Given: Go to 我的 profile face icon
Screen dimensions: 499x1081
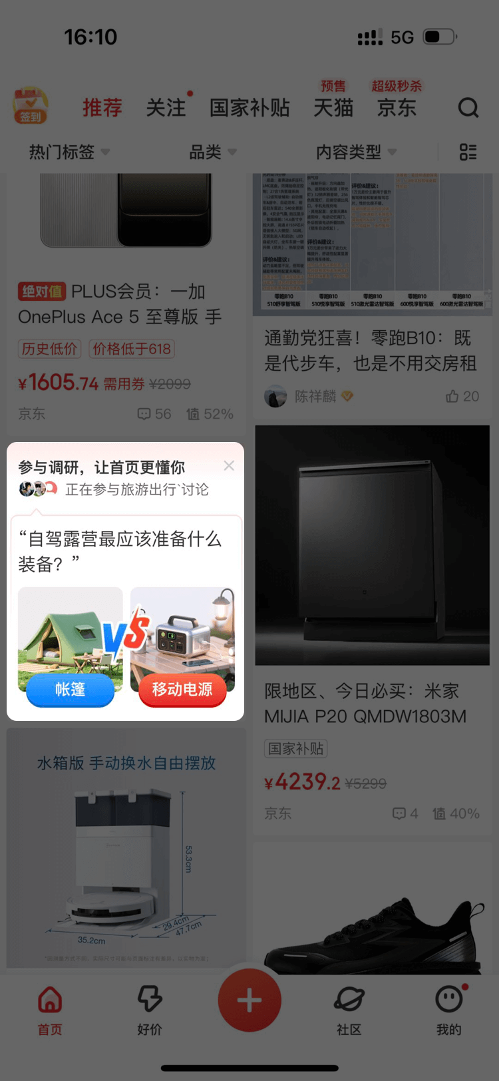Looking at the screenshot, I should 449,998.
